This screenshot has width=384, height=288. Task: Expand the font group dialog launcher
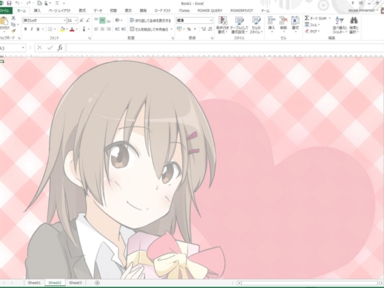[90, 38]
